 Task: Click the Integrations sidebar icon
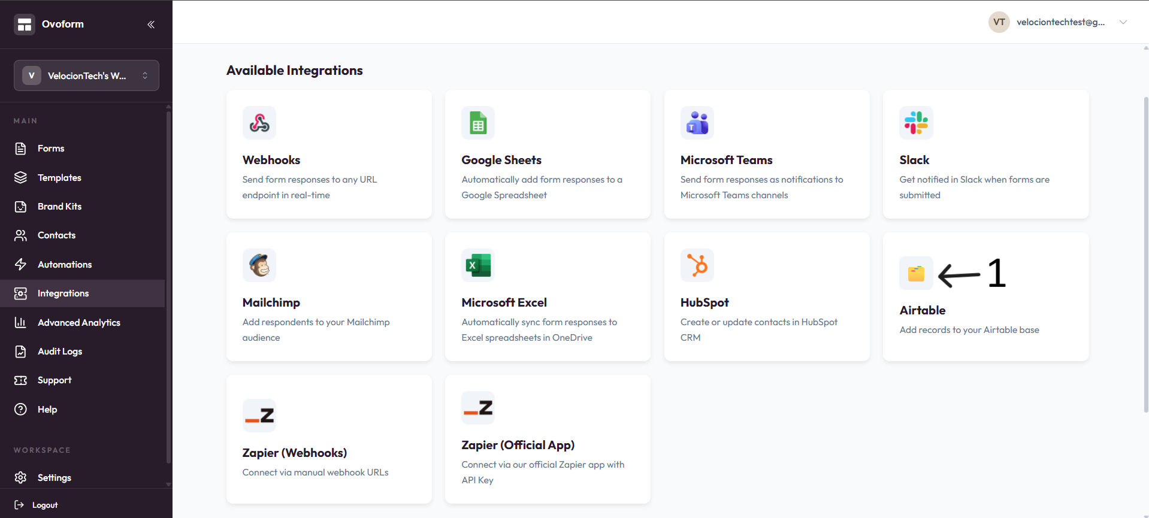tap(20, 293)
